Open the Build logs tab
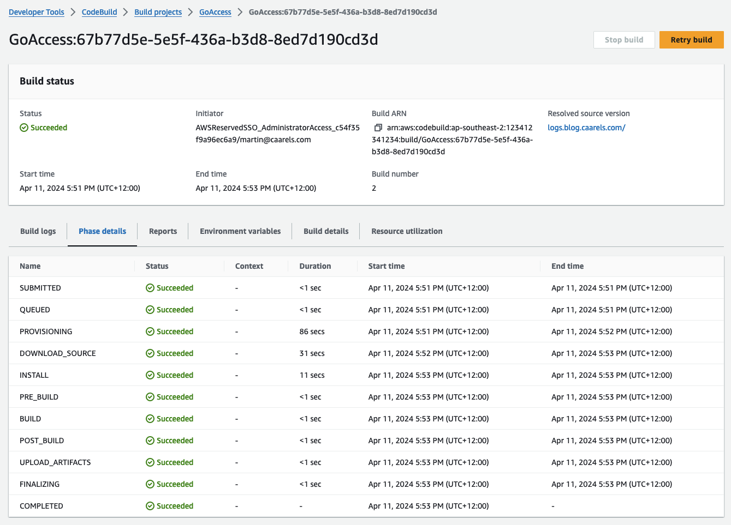 [x=38, y=231]
